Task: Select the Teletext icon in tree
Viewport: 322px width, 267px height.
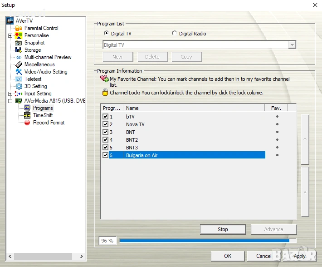Action: point(19,79)
